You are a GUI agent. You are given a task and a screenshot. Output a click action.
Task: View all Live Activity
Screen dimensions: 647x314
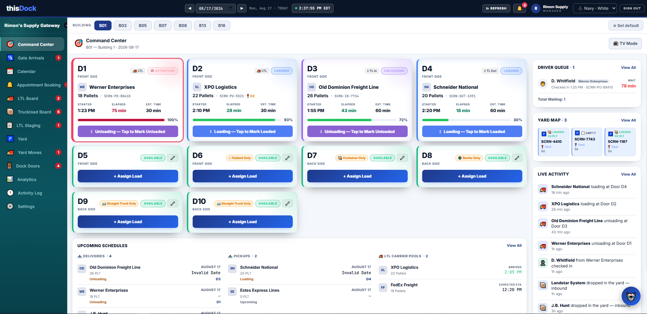(x=628, y=174)
